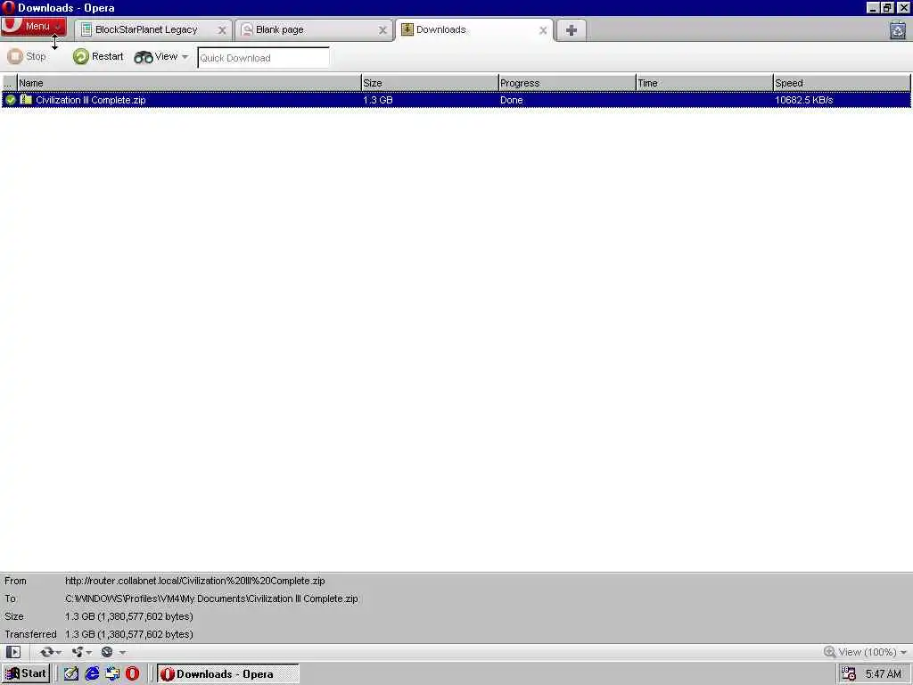Close the Downloads tab
The width and height of the screenshot is (913, 685).
543,30
